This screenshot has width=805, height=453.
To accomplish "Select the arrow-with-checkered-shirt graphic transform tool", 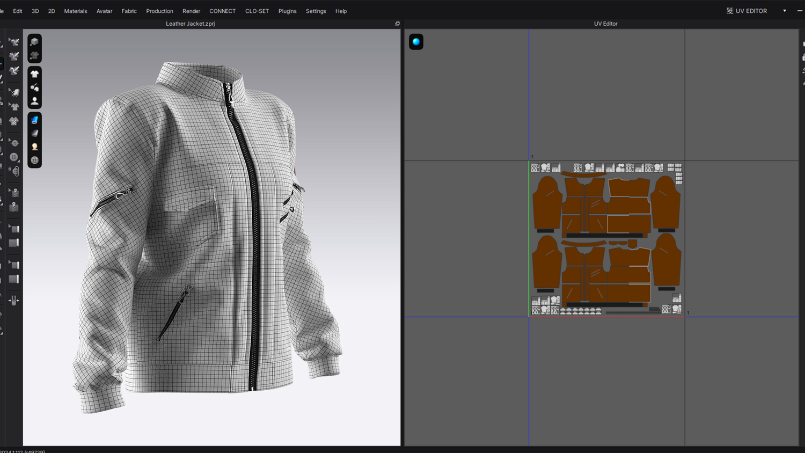I will [x=14, y=106].
